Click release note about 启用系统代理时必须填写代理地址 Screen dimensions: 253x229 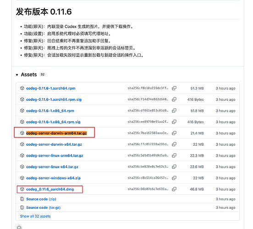tap(68, 34)
